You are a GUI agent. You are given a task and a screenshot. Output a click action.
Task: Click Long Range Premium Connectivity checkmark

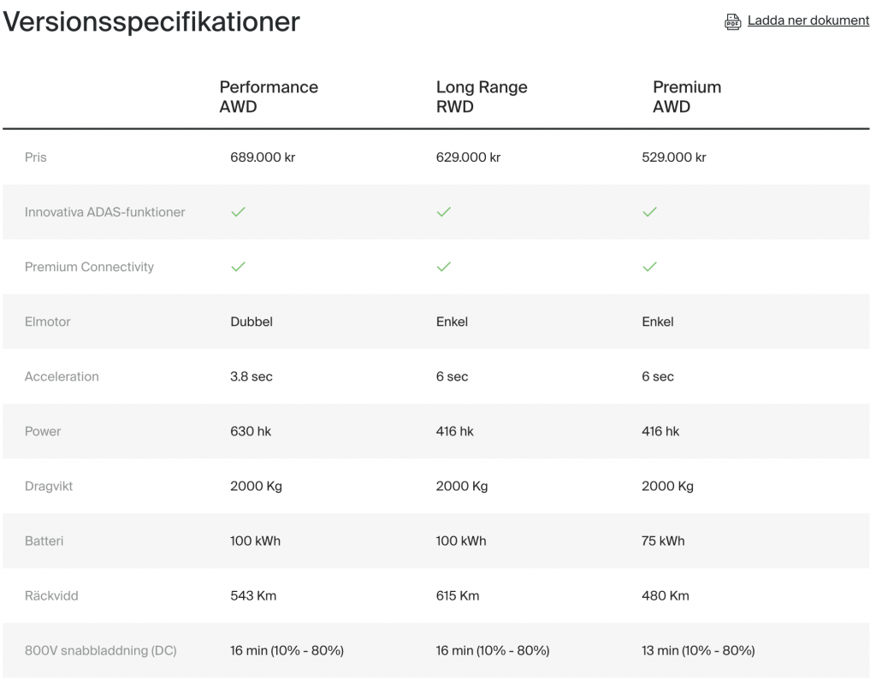point(443,267)
